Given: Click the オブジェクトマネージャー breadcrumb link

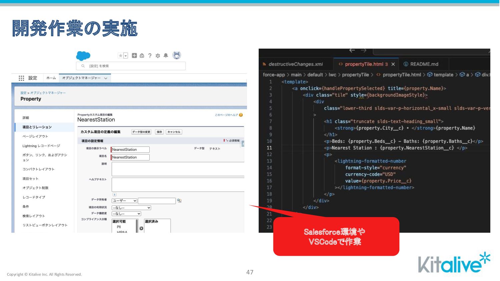Looking at the screenshot, I should pos(48,93).
